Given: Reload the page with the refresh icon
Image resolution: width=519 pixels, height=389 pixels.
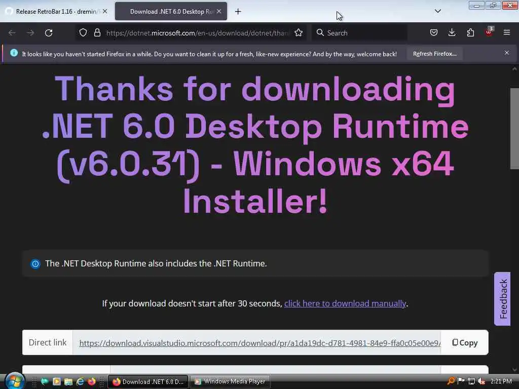Looking at the screenshot, I should [49, 33].
